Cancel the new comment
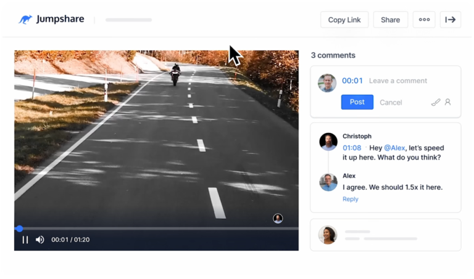 coord(391,103)
